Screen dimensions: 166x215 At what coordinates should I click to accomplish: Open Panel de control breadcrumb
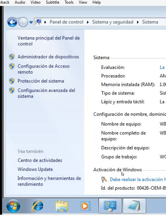(66, 22)
